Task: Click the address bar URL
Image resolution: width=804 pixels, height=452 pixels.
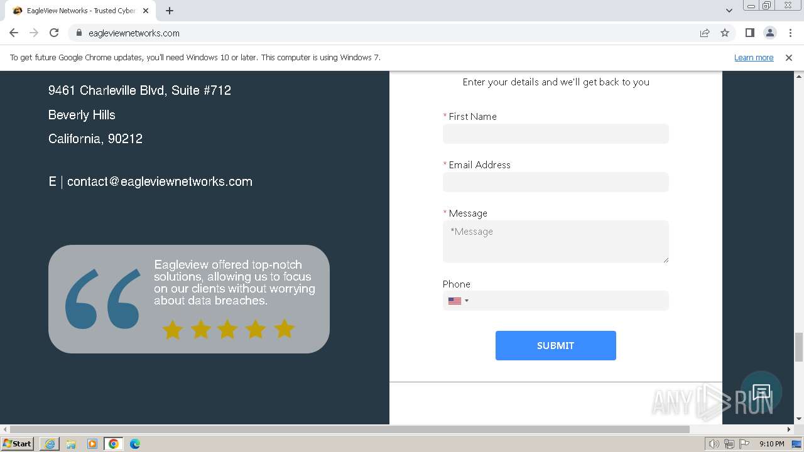Action: (134, 33)
